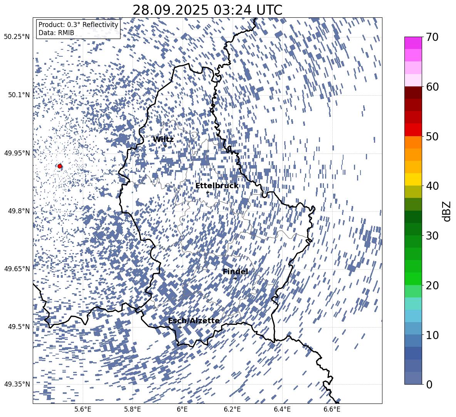The width and height of the screenshot is (456, 417).
Task: Click the magenta swatch at top of colorbar
Action: pyautogui.click(x=413, y=43)
